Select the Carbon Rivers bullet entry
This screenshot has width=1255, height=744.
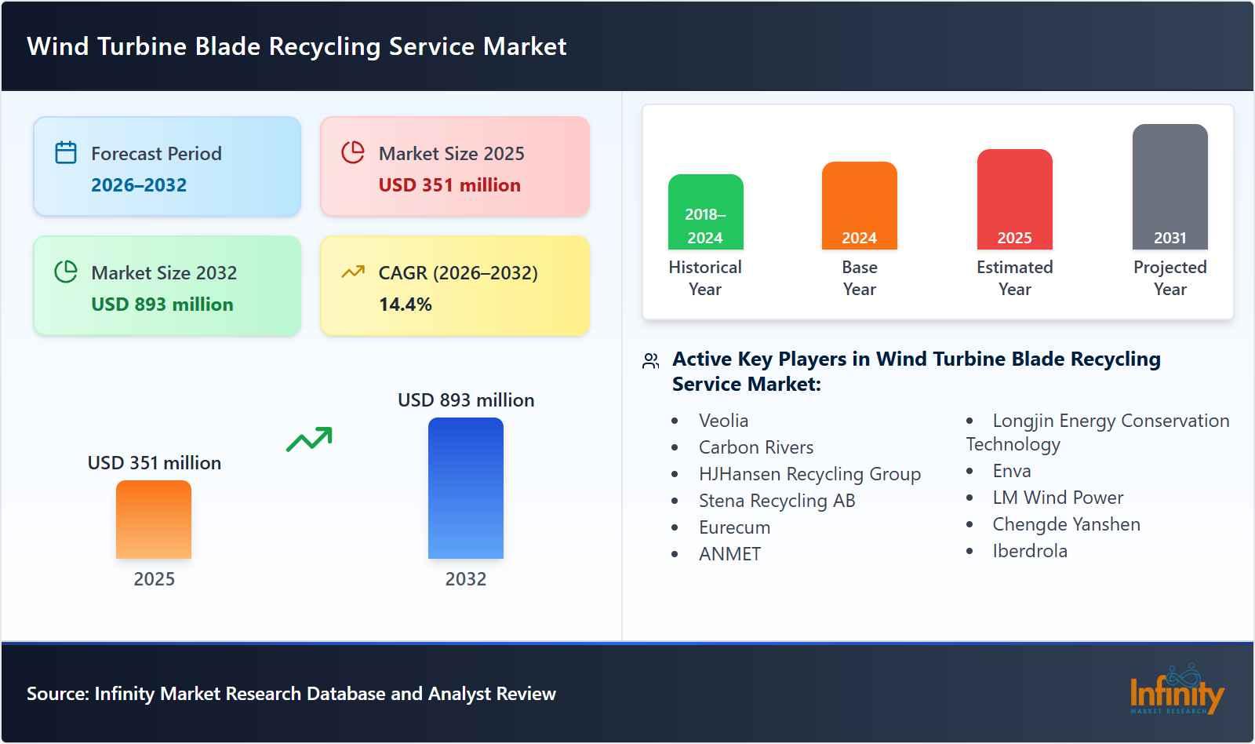[x=755, y=447]
